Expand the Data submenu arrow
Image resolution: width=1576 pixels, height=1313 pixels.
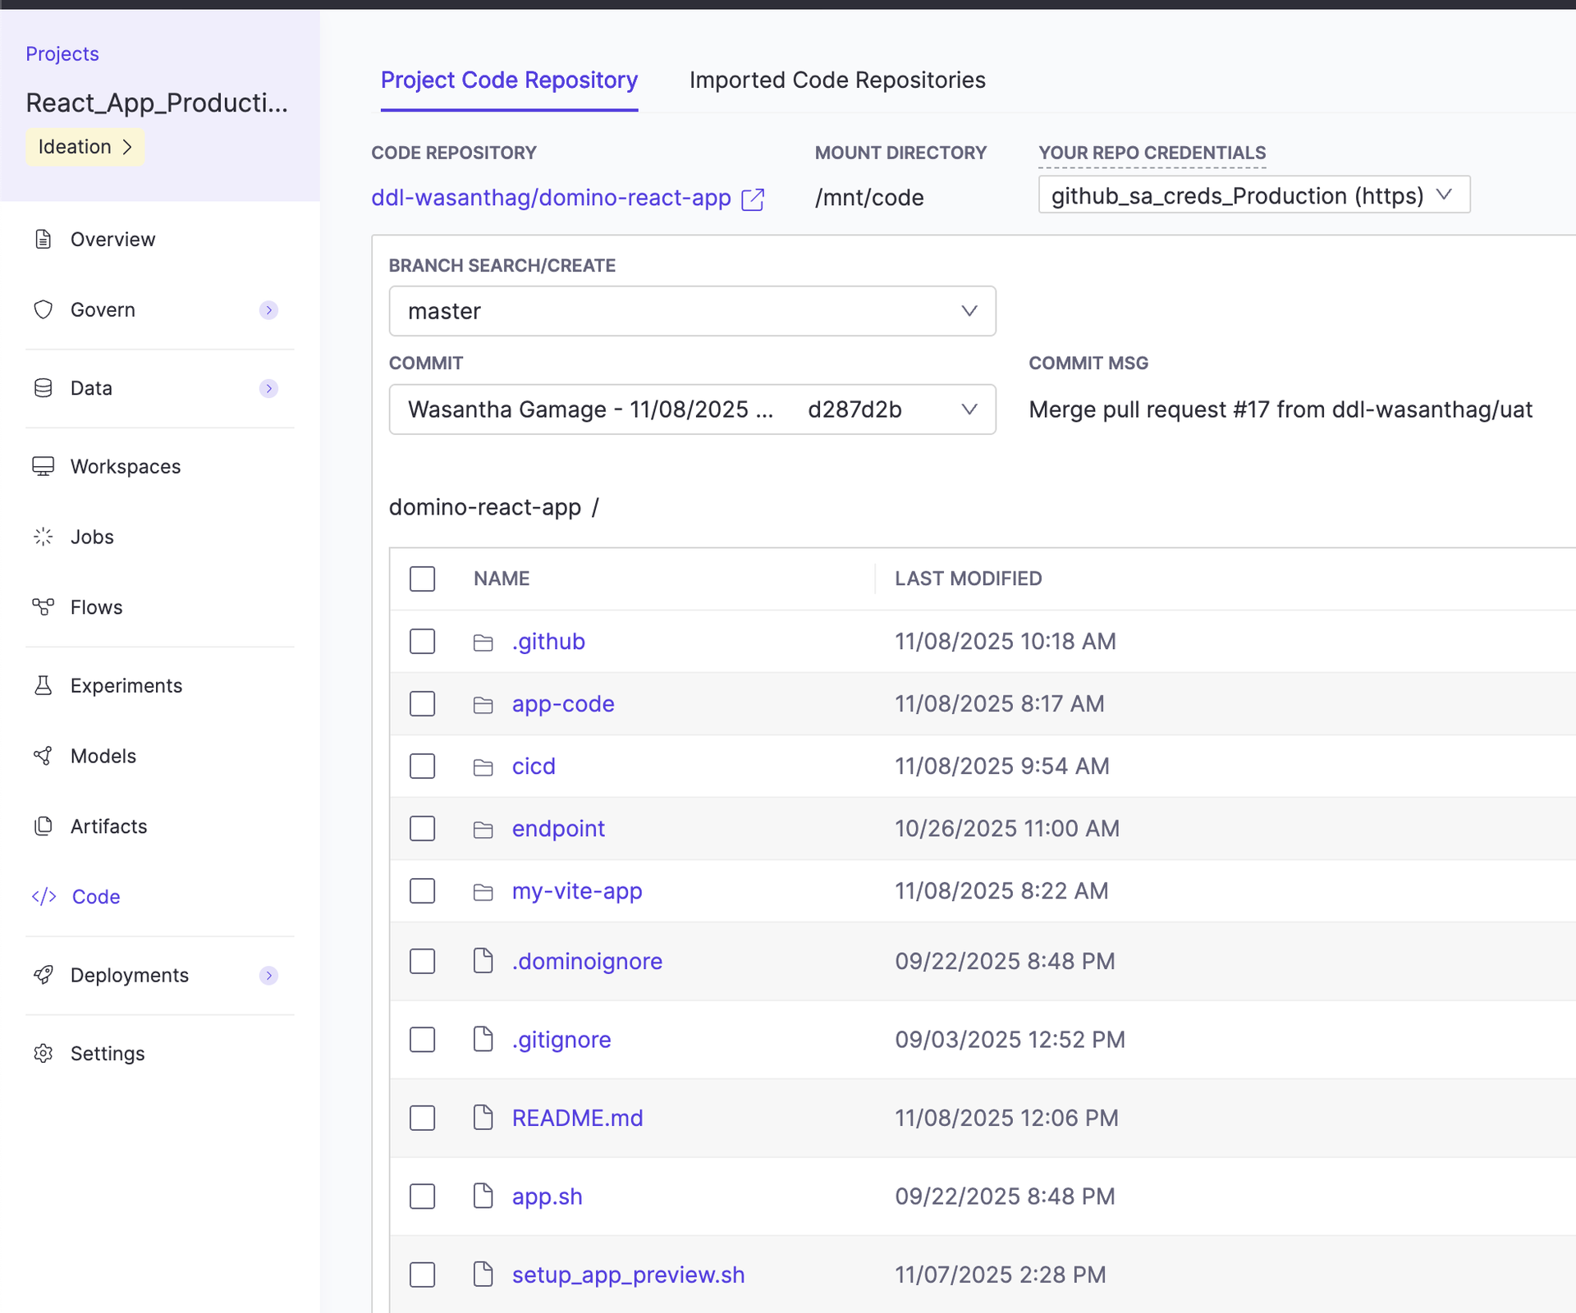pos(268,388)
